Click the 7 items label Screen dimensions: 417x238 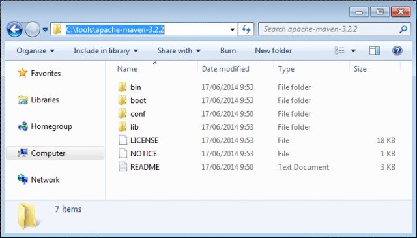(68, 209)
